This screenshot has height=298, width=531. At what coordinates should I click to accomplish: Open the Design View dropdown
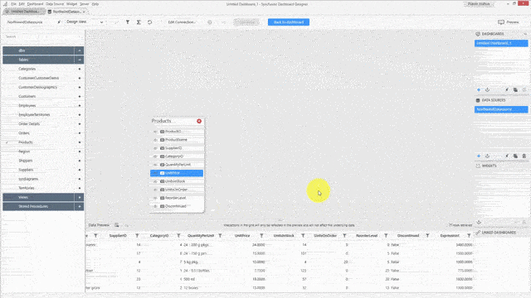pos(85,22)
